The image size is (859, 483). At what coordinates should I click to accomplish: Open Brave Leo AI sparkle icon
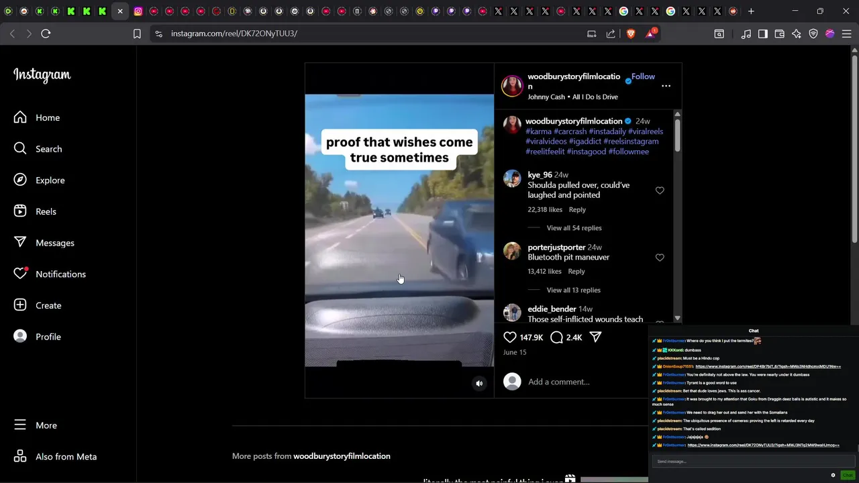(x=797, y=34)
